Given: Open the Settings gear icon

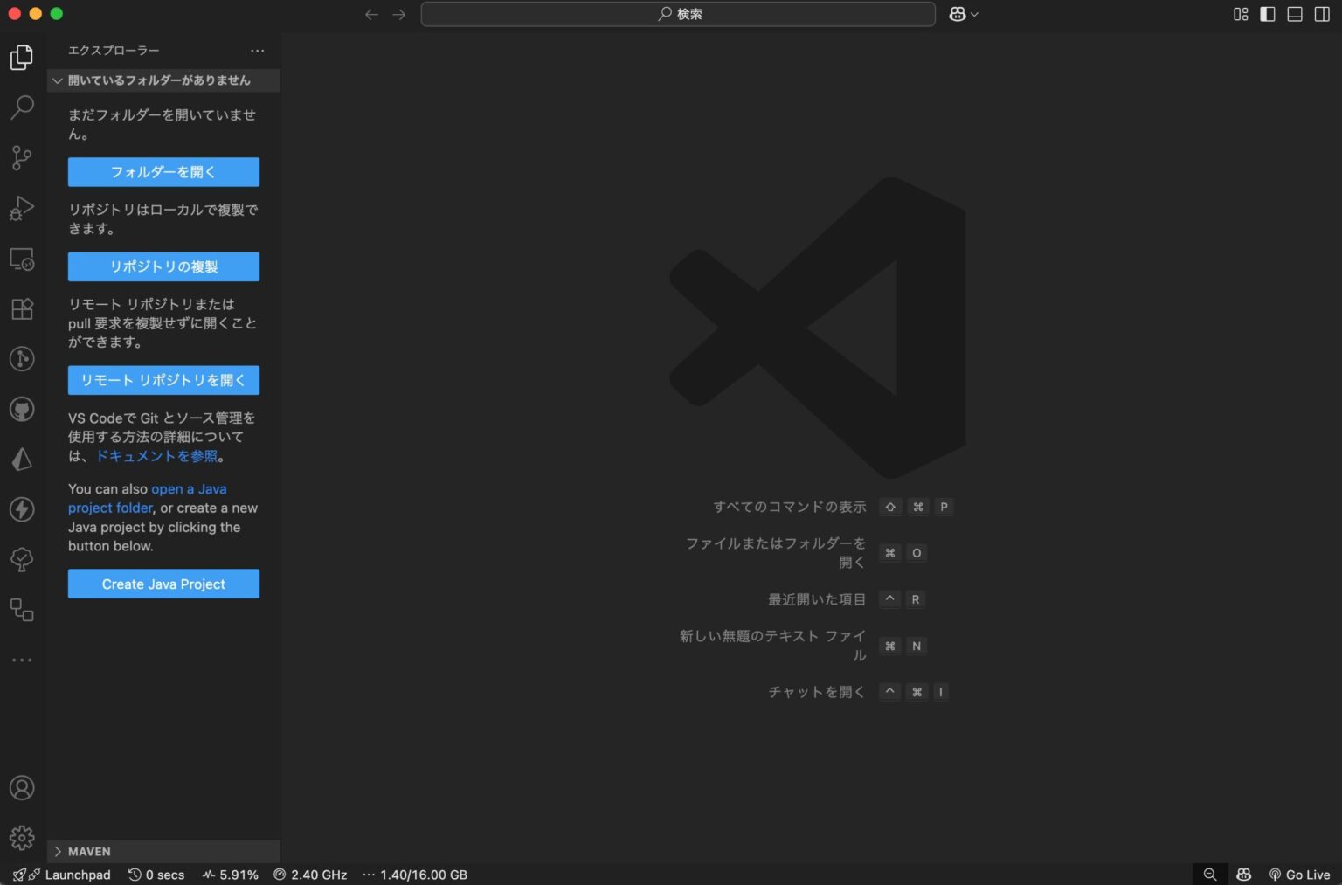Looking at the screenshot, I should click(x=22, y=836).
